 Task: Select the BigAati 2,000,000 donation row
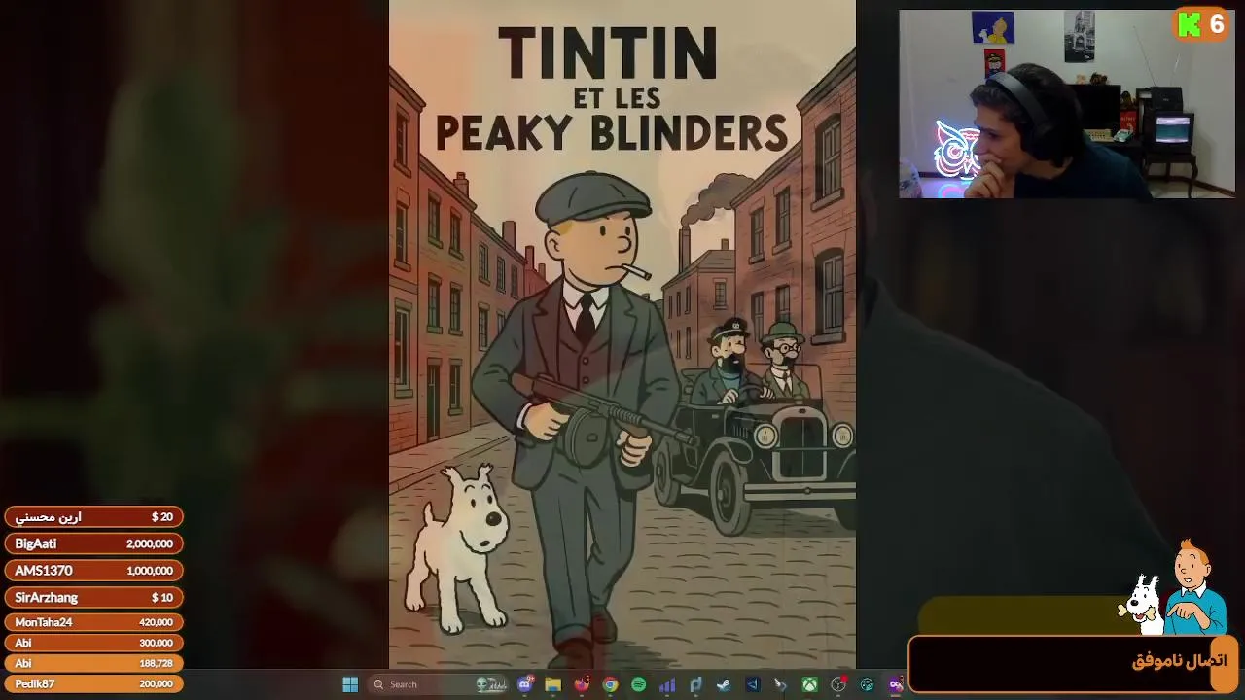[x=93, y=543]
